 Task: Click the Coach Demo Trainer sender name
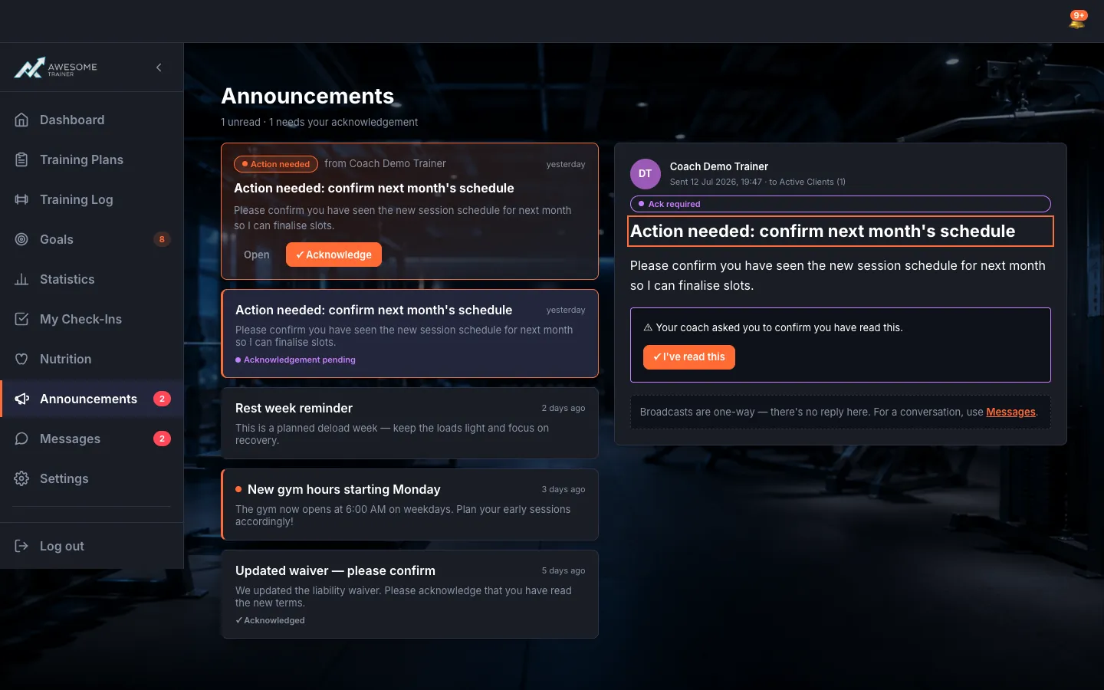pos(719,166)
